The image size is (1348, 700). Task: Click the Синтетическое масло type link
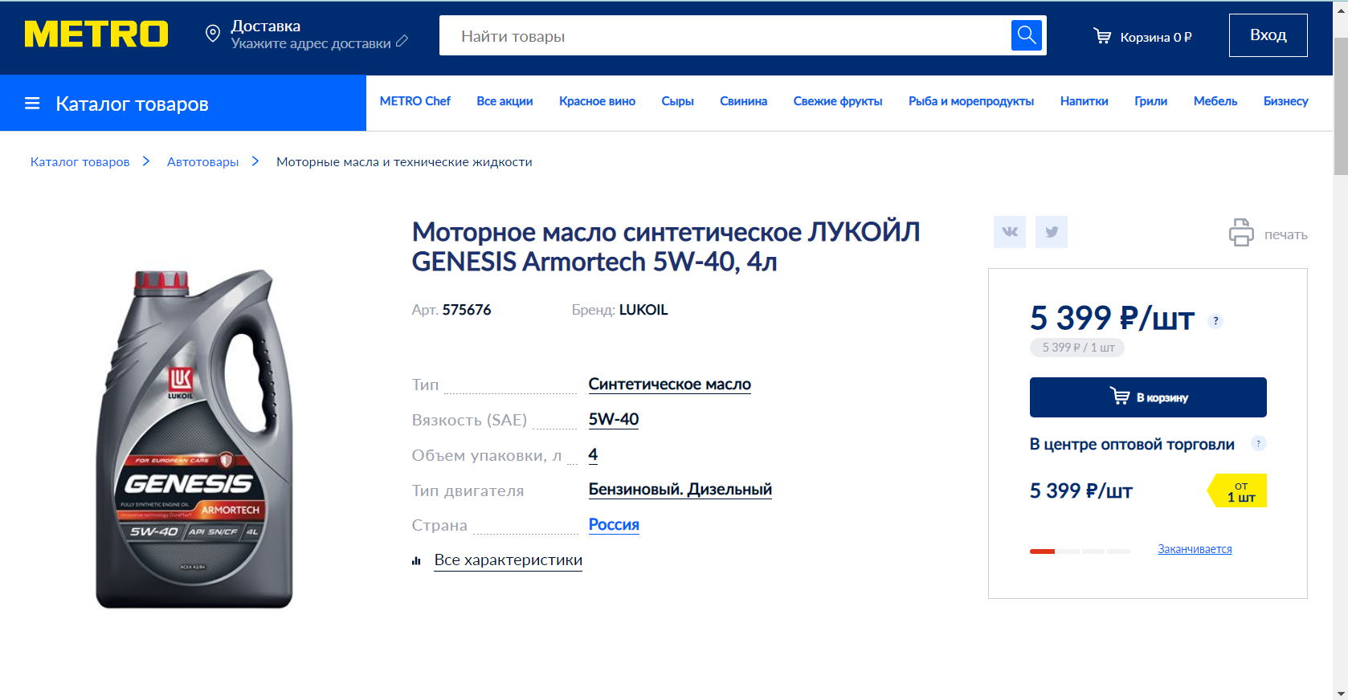[x=669, y=385]
